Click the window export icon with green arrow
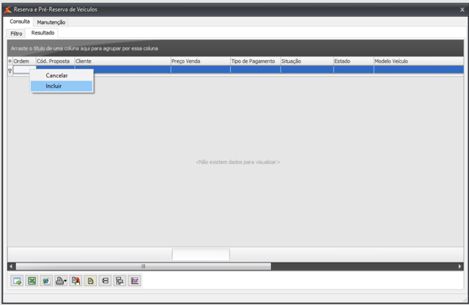Image resolution: width=469 pixels, height=305 pixels. [x=17, y=281]
